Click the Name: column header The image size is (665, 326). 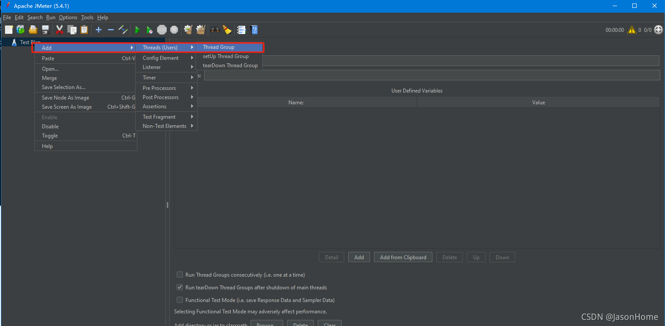click(x=296, y=102)
